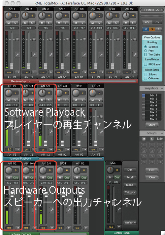
Task: Solo playback channel AN 5/6
Action: tap(49, 100)
